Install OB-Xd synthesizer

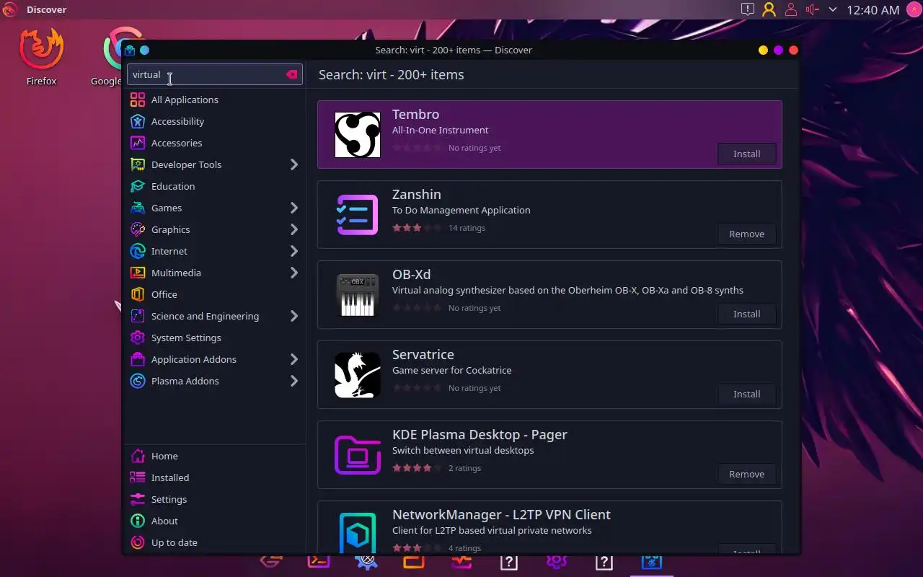point(746,314)
